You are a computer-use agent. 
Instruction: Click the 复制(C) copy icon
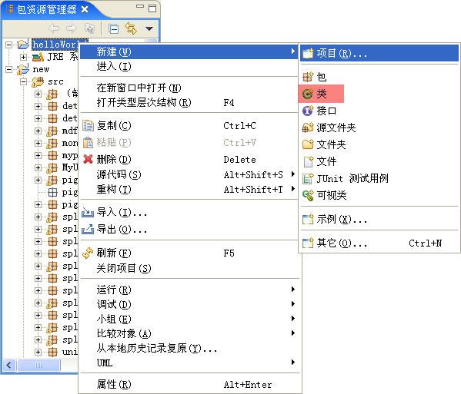pyautogui.click(x=88, y=126)
